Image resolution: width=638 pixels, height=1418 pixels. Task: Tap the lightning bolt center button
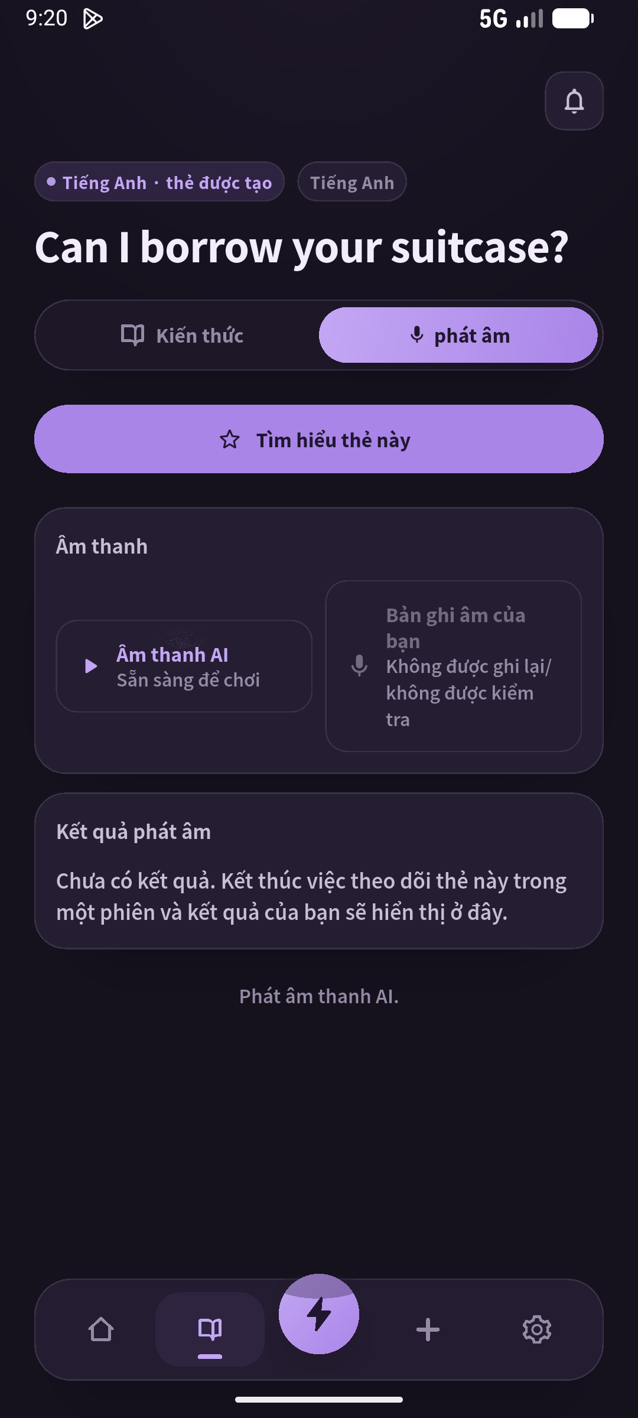(319, 1314)
